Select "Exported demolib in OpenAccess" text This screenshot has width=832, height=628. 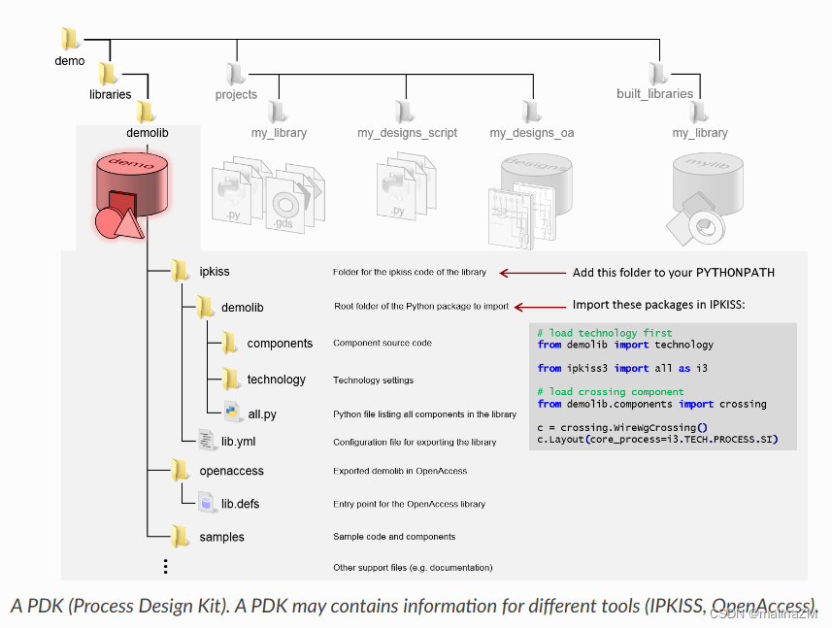400,471
